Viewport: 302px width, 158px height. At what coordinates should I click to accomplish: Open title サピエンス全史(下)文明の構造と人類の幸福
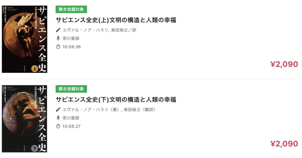point(116,100)
